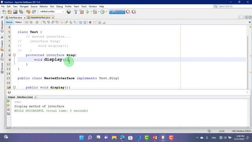Open the Navigator side panel
The height and width of the screenshot is (142, 252).
tap(2, 26)
